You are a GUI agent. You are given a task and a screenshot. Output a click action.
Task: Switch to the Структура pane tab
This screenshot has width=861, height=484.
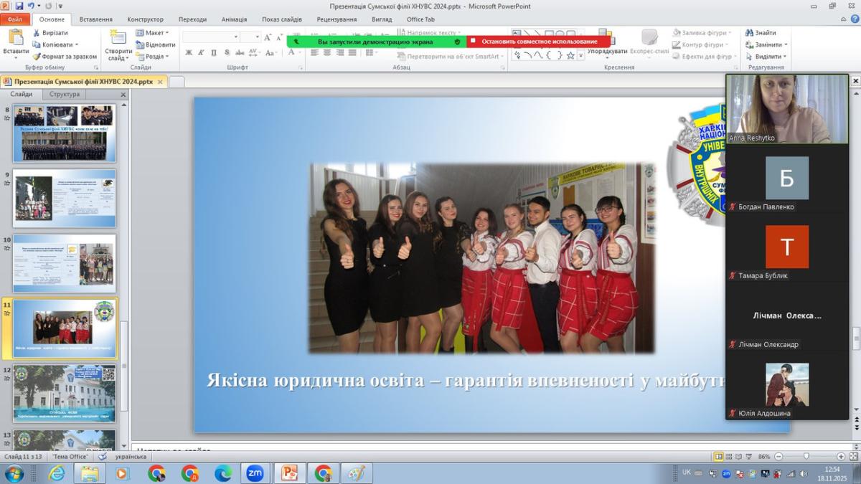[65, 95]
